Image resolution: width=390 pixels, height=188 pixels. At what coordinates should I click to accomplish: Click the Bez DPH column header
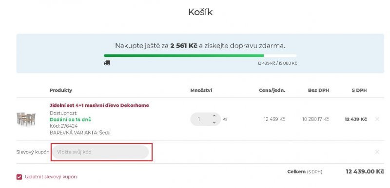318,90
